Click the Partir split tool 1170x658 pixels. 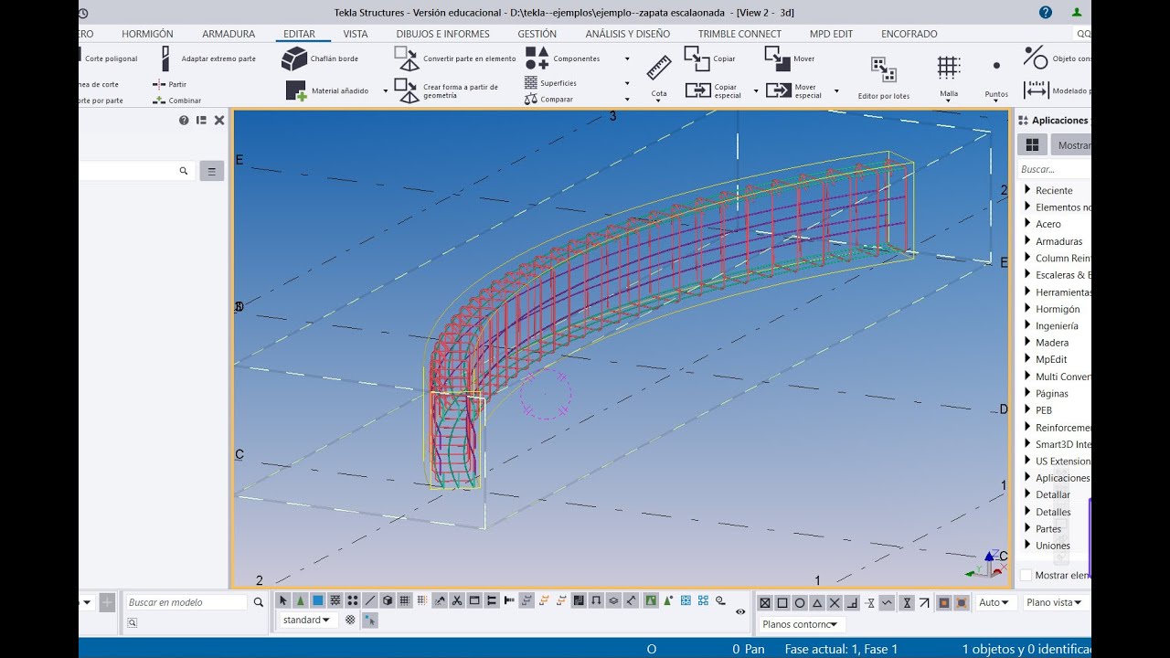(x=169, y=84)
